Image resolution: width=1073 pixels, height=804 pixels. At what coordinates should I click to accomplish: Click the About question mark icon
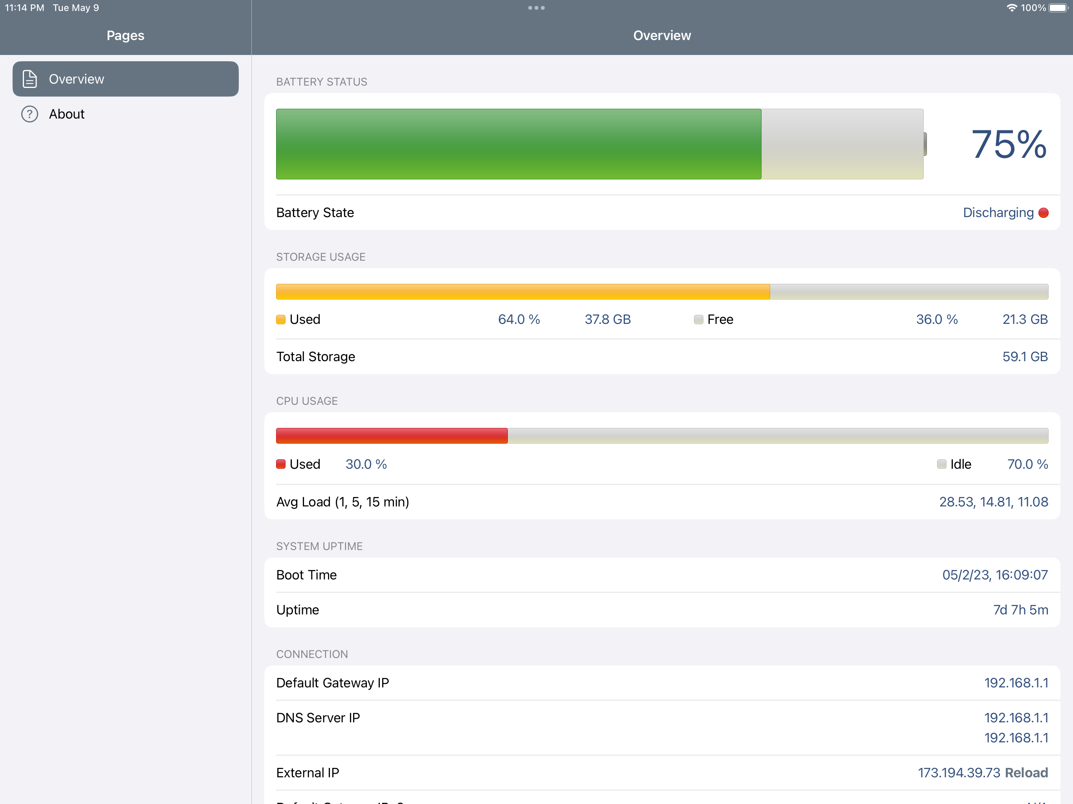[x=29, y=114]
